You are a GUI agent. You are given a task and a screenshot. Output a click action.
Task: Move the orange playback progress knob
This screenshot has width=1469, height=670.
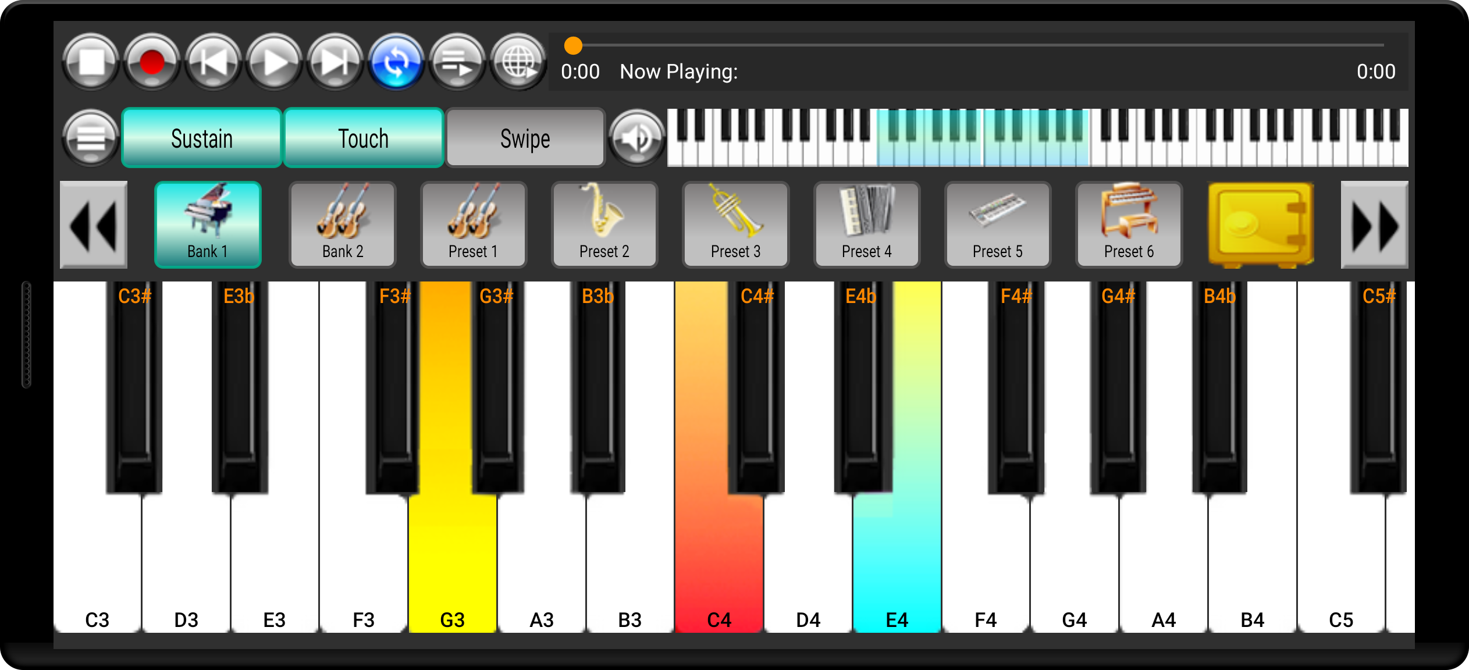tap(573, 45)
